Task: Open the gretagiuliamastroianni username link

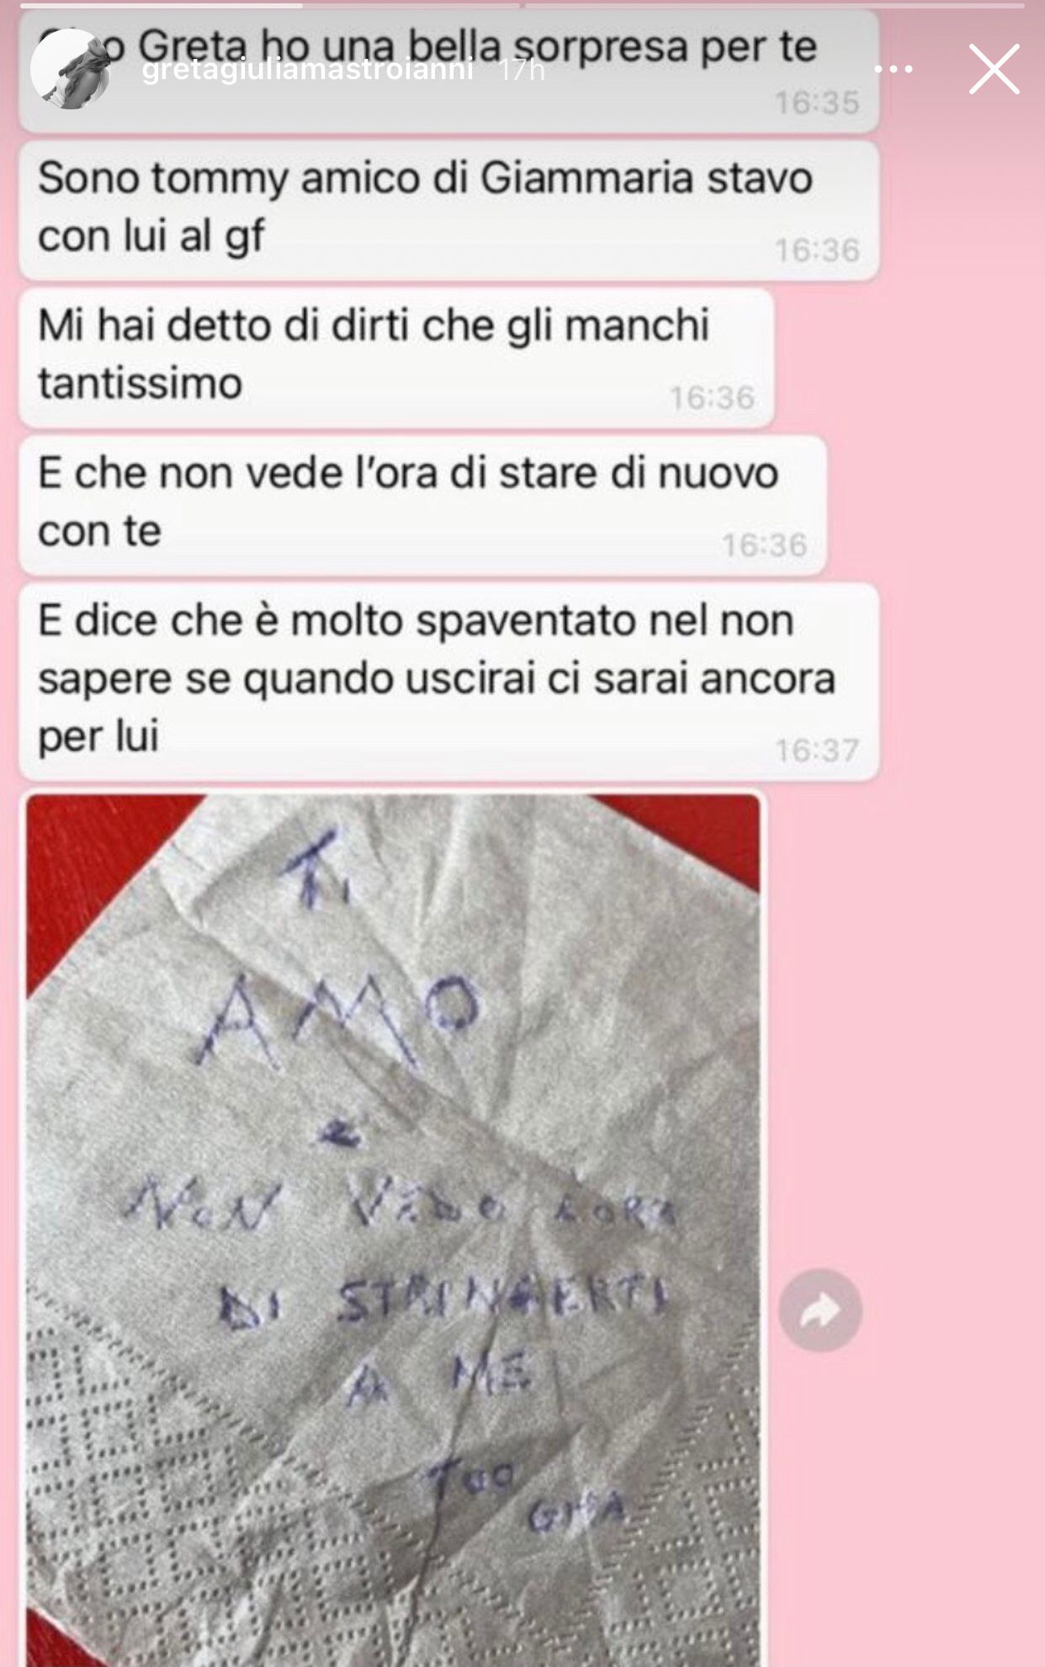Action: (308, 69)
